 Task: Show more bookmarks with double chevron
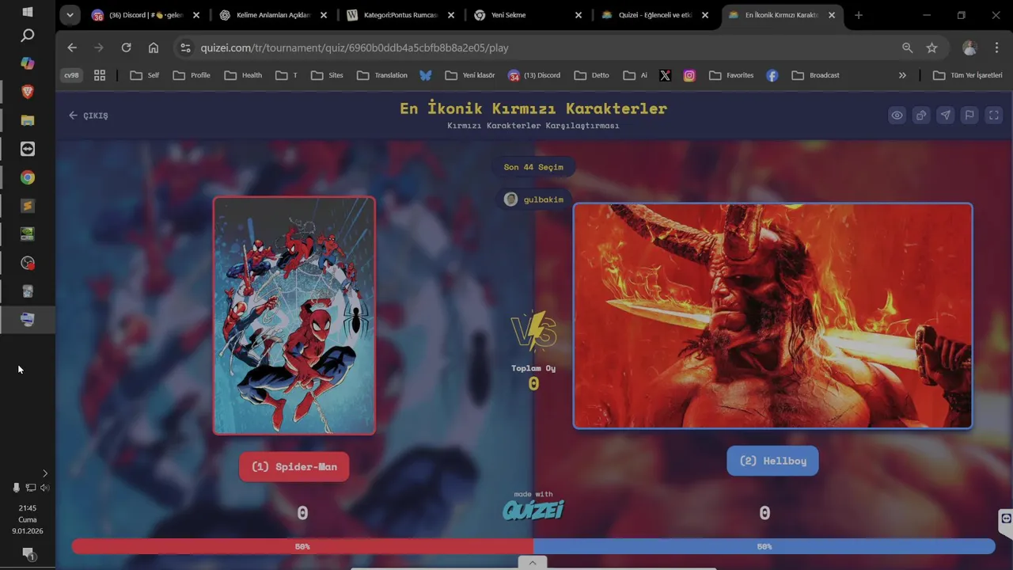point(902,75)
